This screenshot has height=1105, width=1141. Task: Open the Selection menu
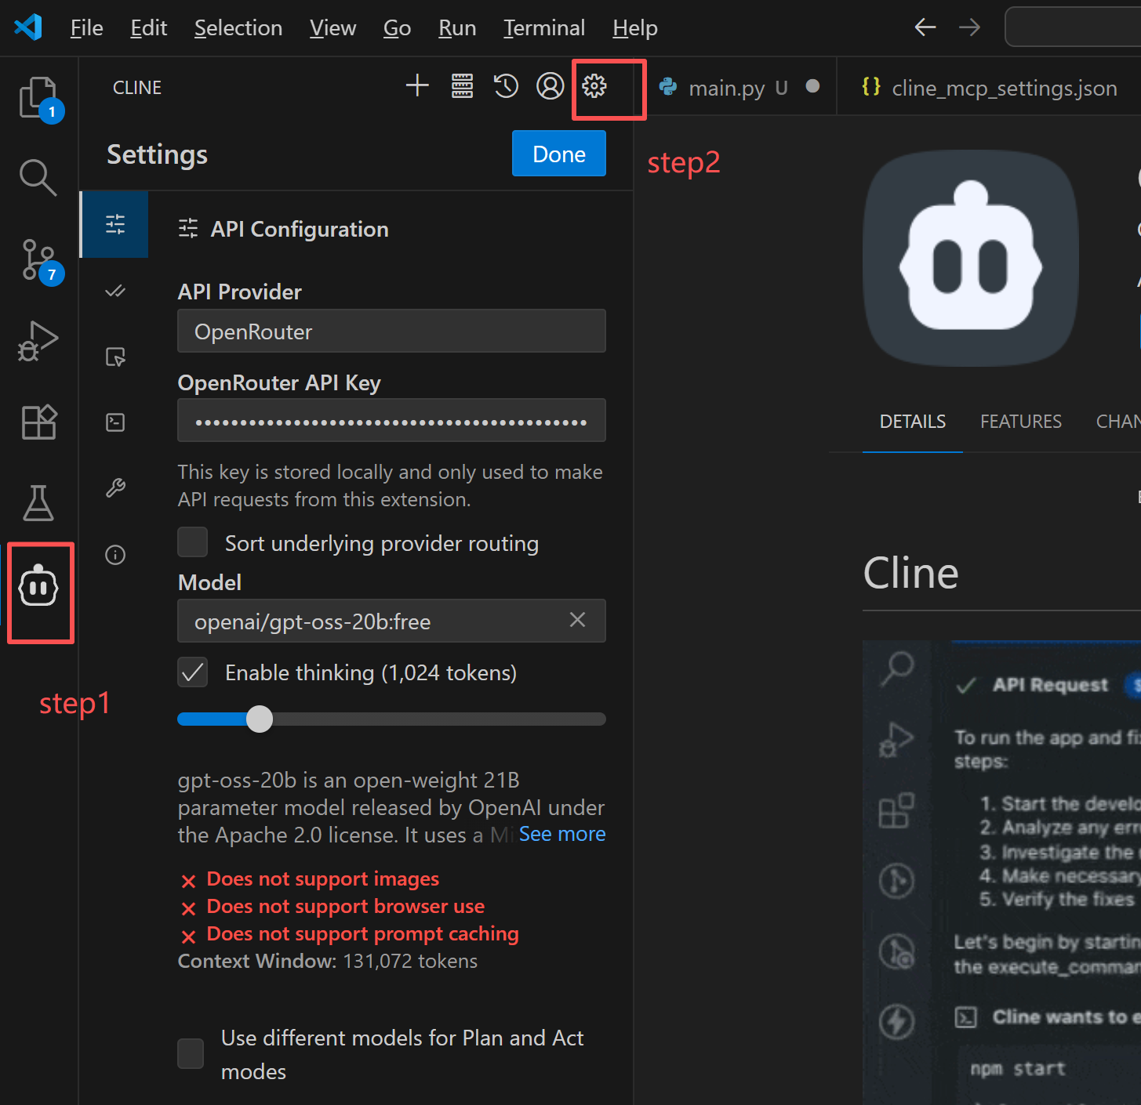(x=238, y=28)
